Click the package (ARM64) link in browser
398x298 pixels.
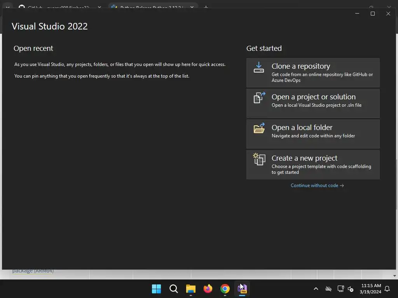point(33,271)
